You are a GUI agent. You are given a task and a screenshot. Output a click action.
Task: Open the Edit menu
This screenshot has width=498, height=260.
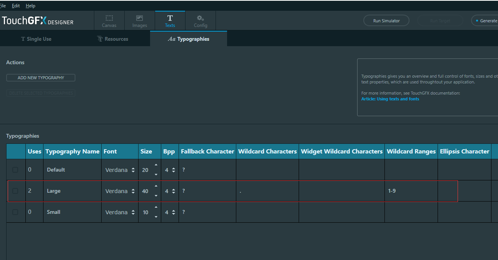[x=15, y=5]
